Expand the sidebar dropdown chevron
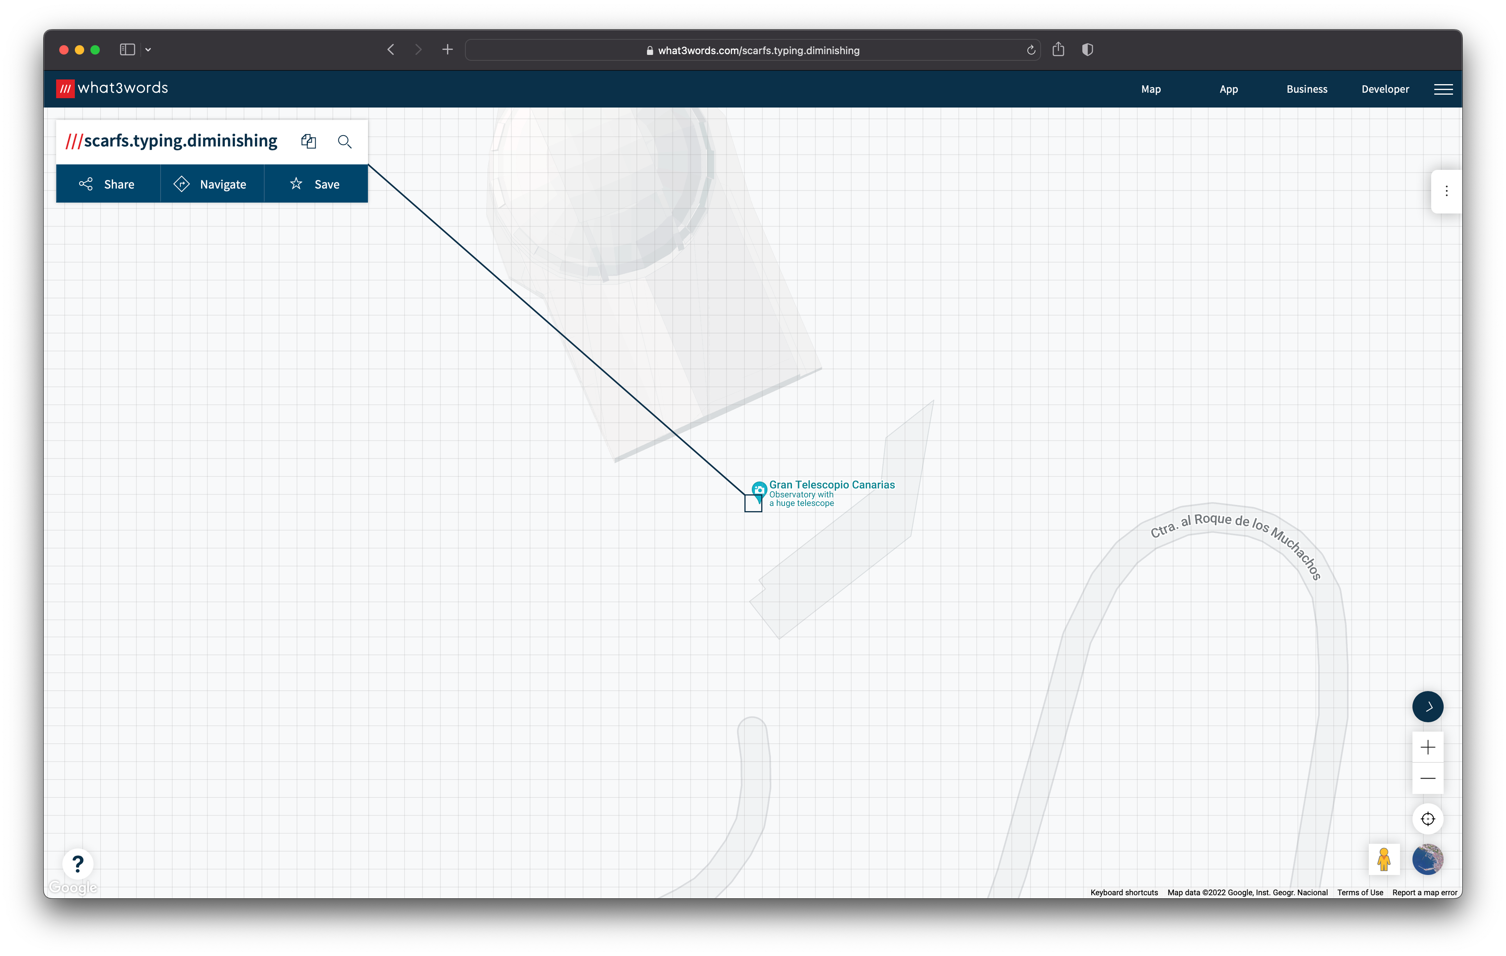Viewport: 1506px width, 956px height. tap(148, 50)
